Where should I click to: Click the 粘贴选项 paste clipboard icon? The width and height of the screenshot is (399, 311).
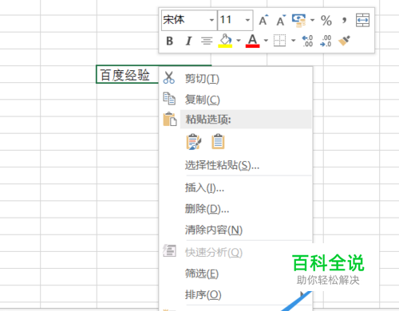[x=170, y=119]
